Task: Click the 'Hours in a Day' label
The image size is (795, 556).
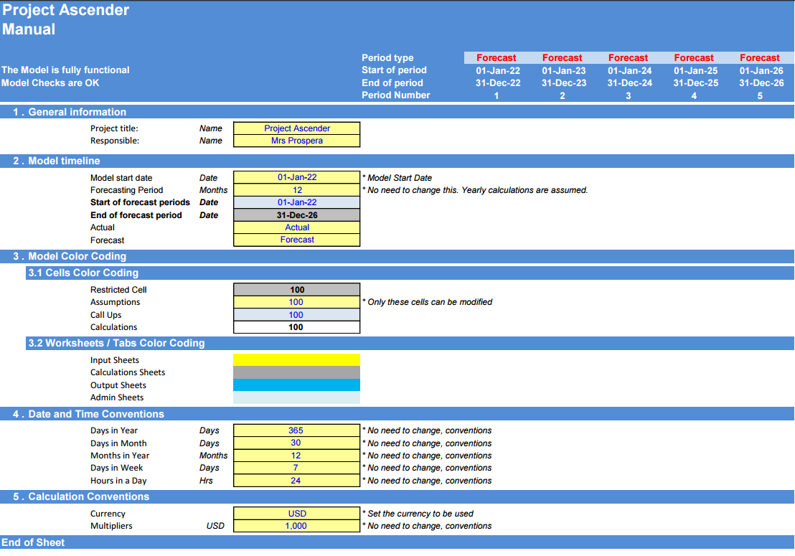Action: click(x=118, y=481)
